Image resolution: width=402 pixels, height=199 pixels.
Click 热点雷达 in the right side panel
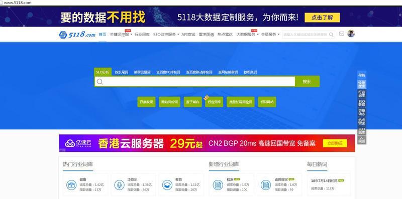[362, 121]
